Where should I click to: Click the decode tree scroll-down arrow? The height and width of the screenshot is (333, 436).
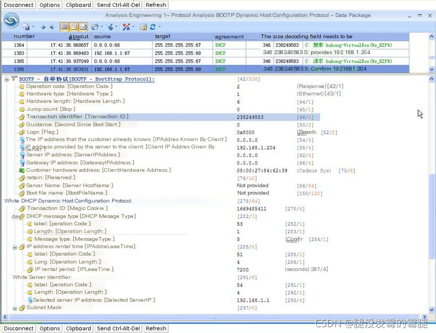pyautogui.click(x=432, y=310)
